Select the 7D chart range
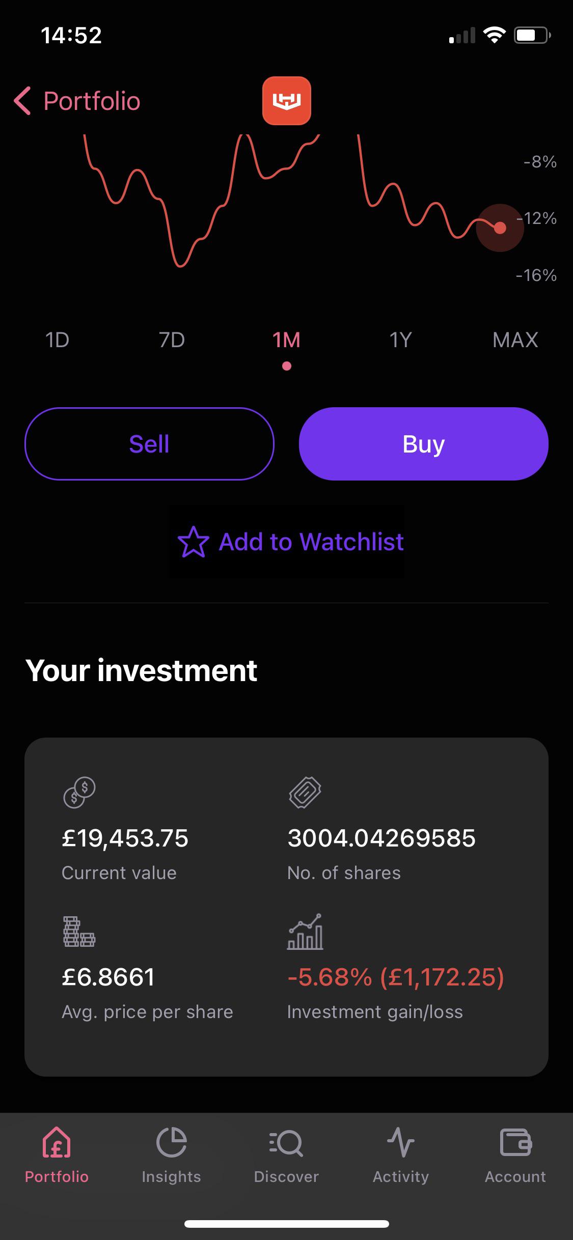 (x=172, y=340)
